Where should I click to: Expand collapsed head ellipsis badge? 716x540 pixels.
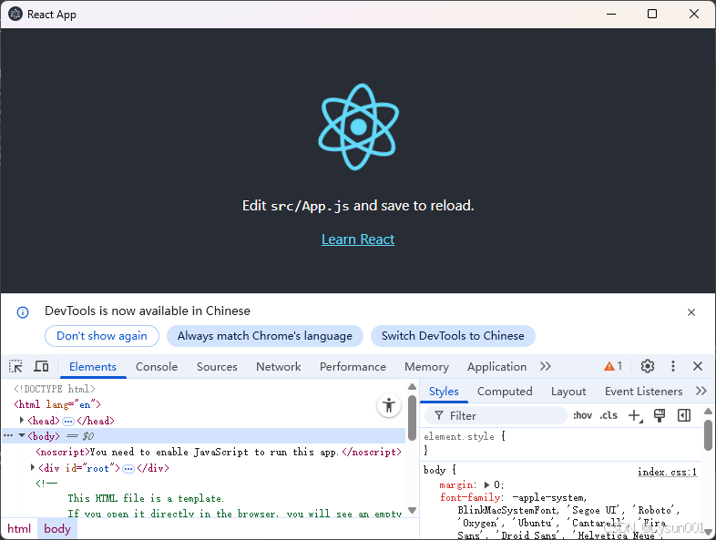(68, 421)
